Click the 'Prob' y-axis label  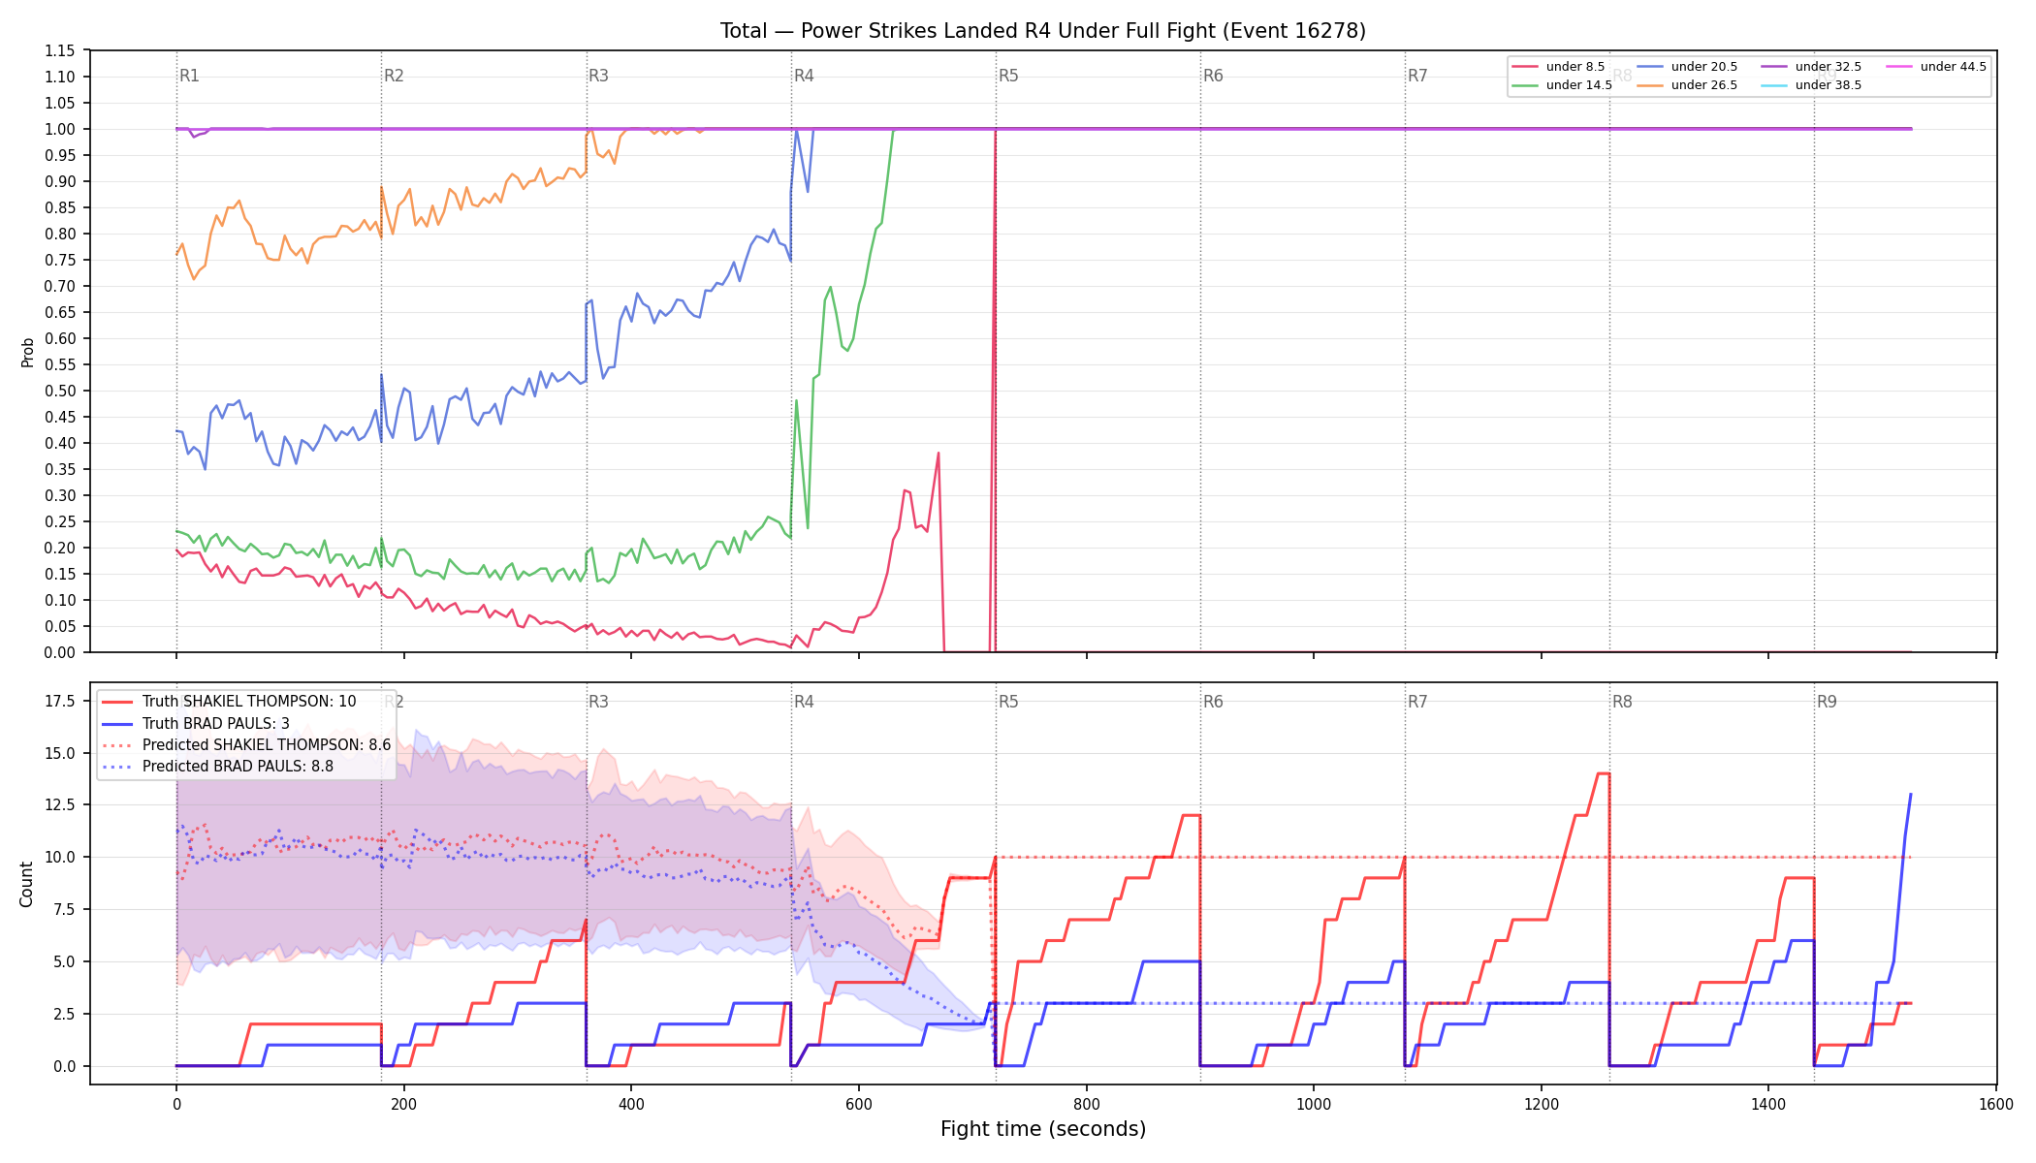[27, 352]
